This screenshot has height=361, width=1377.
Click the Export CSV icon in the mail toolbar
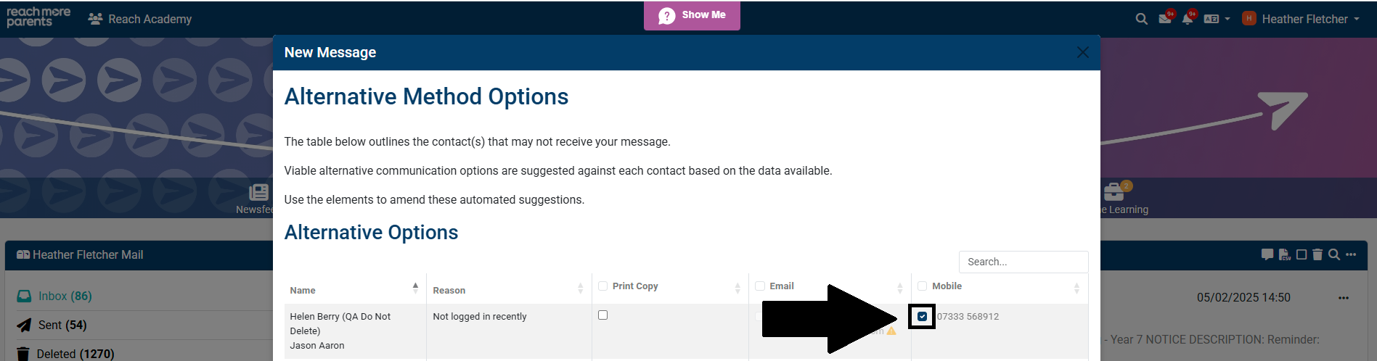[x=1285, y=254]
